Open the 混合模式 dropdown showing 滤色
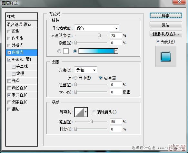The height and width of the screenshot is (153, 188). click(96, 28)
